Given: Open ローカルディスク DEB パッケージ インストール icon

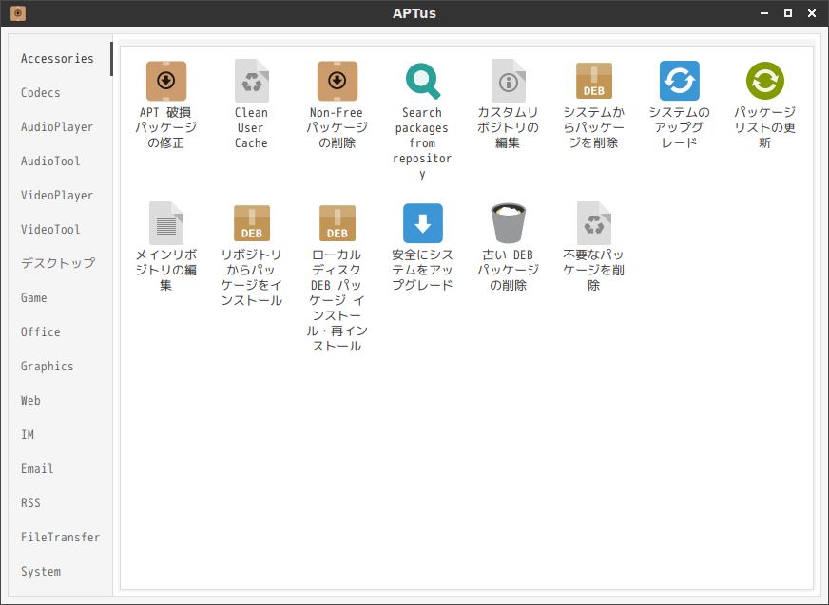Looking at the screenshot, I should 337,223.
